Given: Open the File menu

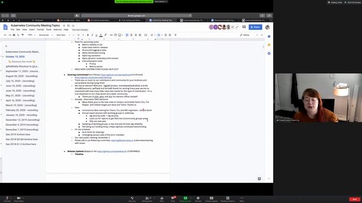Looking at the screenshot, I should point(12,30).
